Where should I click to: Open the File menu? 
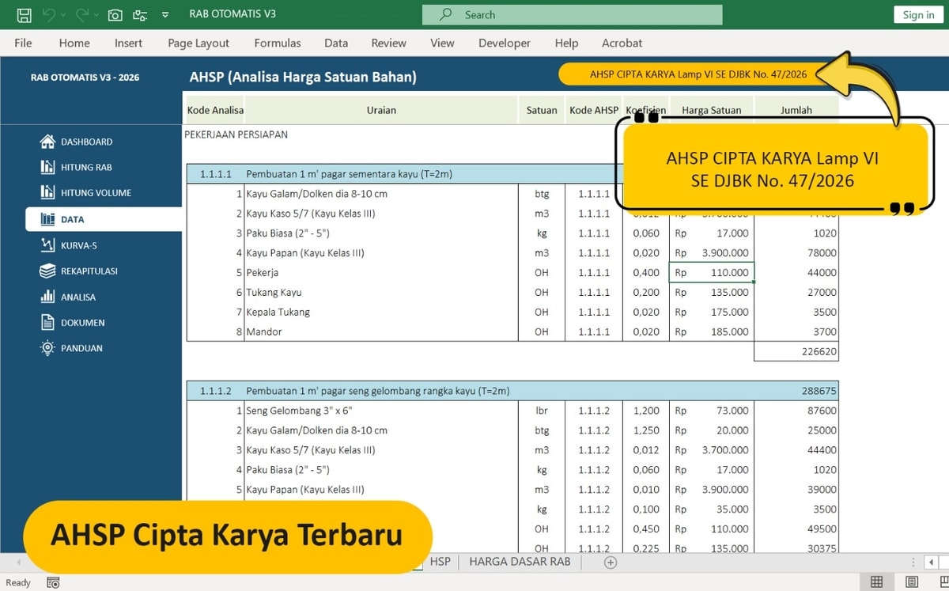point(23,43)
